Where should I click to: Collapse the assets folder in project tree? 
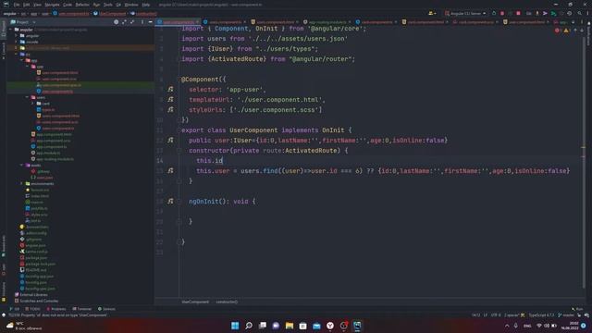click(21, 165)
